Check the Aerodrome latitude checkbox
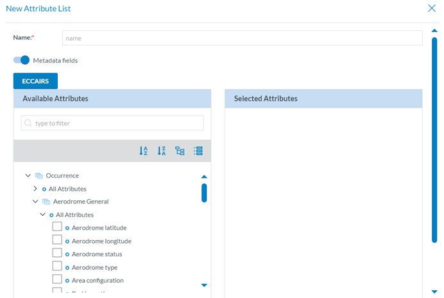Screen dimensions: 444x298 (57, 227)
